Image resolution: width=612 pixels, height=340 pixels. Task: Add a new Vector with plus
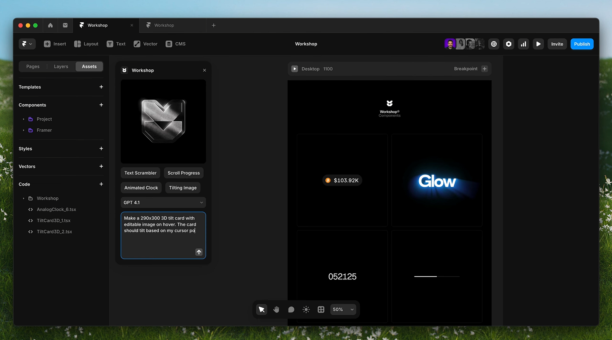(x=101, y=166)
